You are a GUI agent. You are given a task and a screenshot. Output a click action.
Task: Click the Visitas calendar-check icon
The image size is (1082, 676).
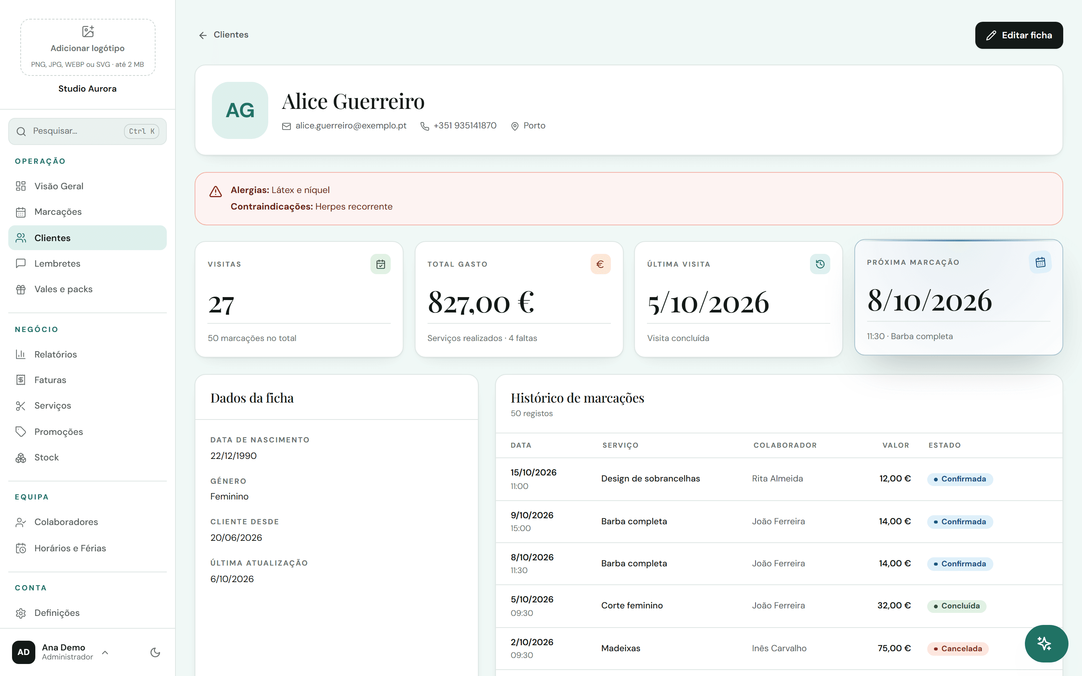381,264
